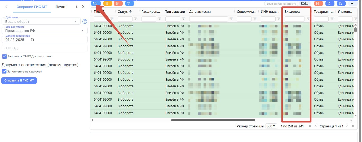Open the filter menu for Владелец column
Image resolution: width=362 pixels, height=142 pixels.
[x=308, y=19]
